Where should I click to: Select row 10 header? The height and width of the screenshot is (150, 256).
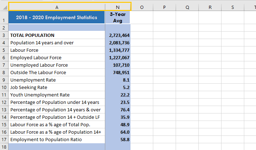click(x=4, y=88)
